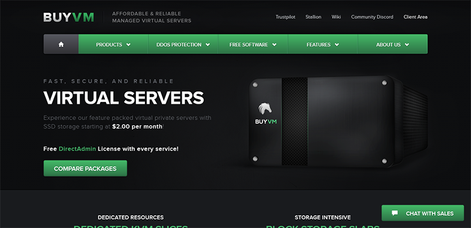Click the horse logo on server image
This screenshot has height=228, width=471.
tap(264, 109)
